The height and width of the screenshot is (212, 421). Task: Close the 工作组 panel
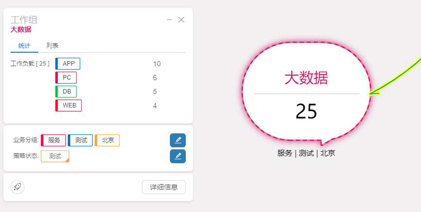182,20
